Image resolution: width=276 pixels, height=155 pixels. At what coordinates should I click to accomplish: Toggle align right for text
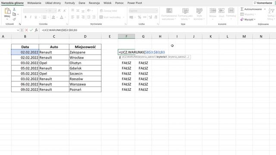click(x=83, y=17)
